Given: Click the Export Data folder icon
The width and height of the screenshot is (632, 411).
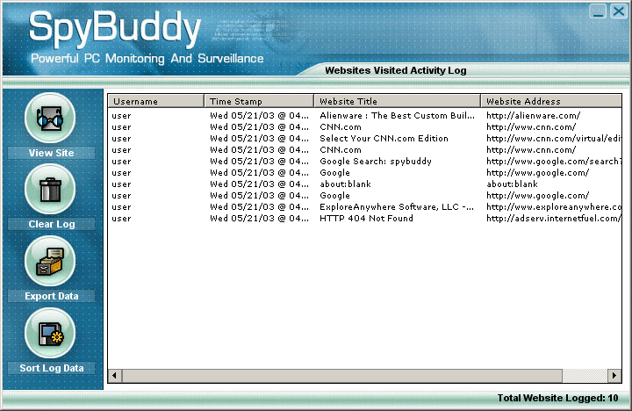Looking at the screenshot, I should coord(51,261).
